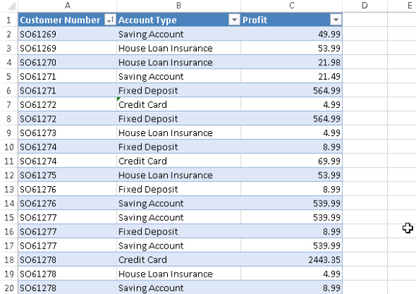Screen dimensions: 416x294
Task: Click profit value 69.99
Action: (292, 161)
